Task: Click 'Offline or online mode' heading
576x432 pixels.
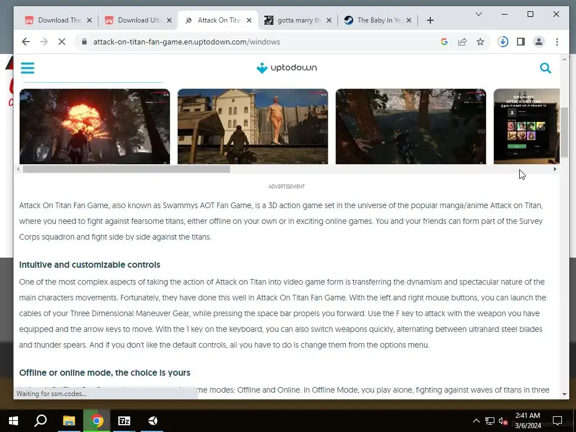Action: pos(105,372)
